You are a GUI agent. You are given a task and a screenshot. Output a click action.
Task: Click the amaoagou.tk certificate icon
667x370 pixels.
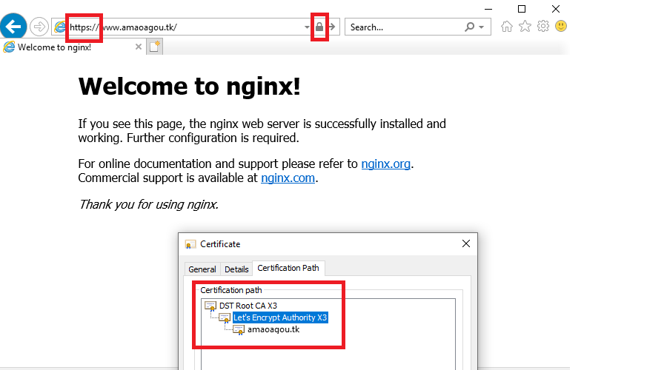tap(239, 329)
